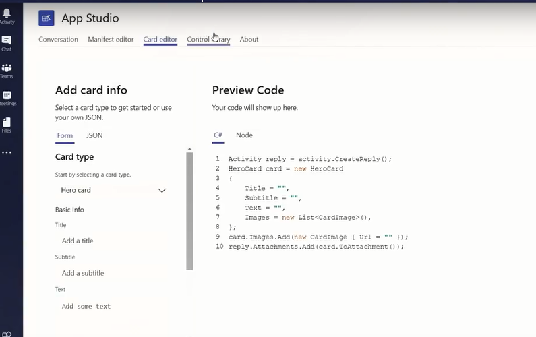Open the Chat icon in sidebar

click(x=7, y=42)
